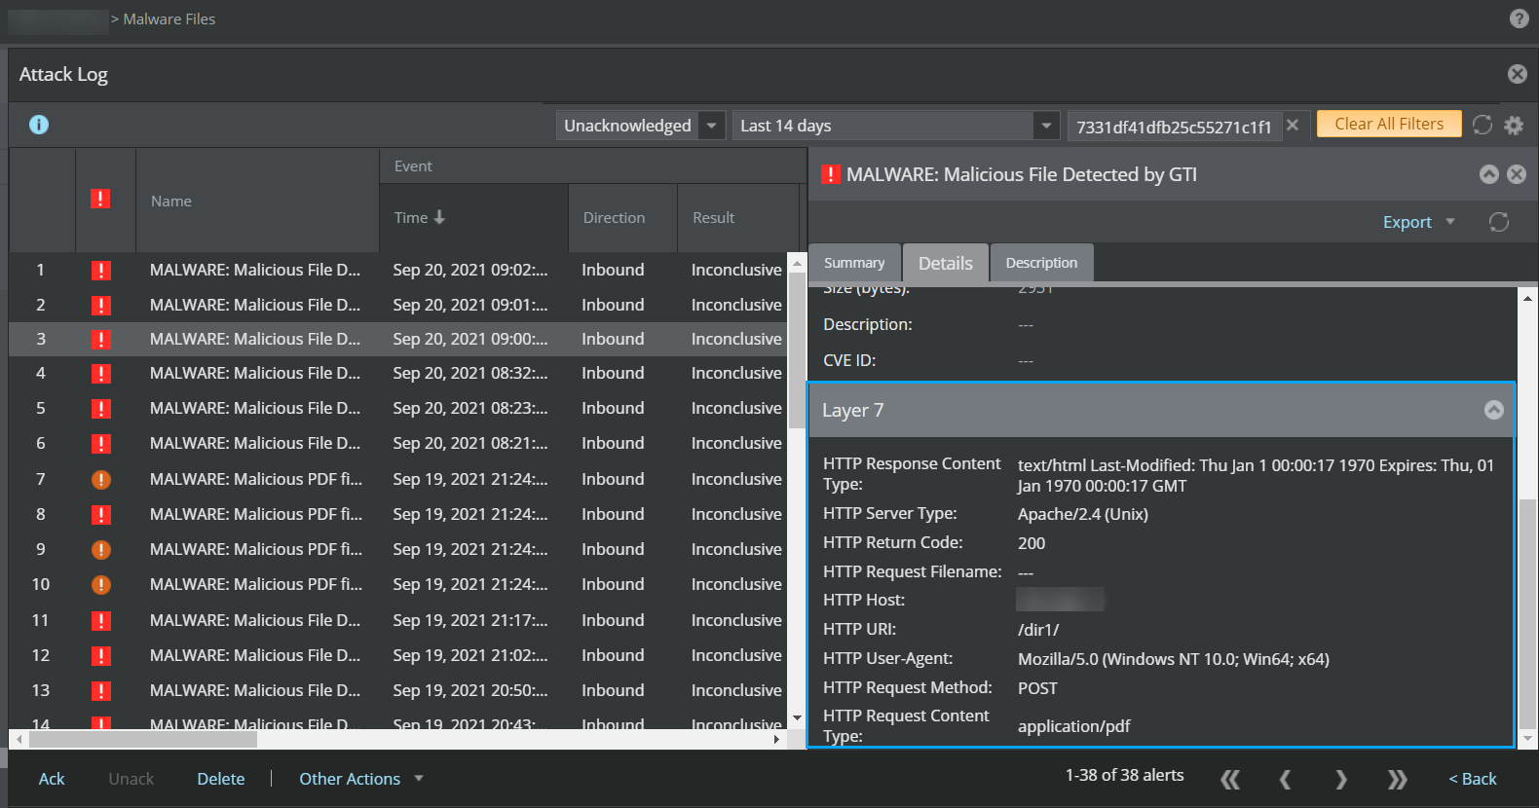Go to the next page of alerts
Image resolution: width=1539 pixels, height=808 pixels.
[x=1341, y=779]
